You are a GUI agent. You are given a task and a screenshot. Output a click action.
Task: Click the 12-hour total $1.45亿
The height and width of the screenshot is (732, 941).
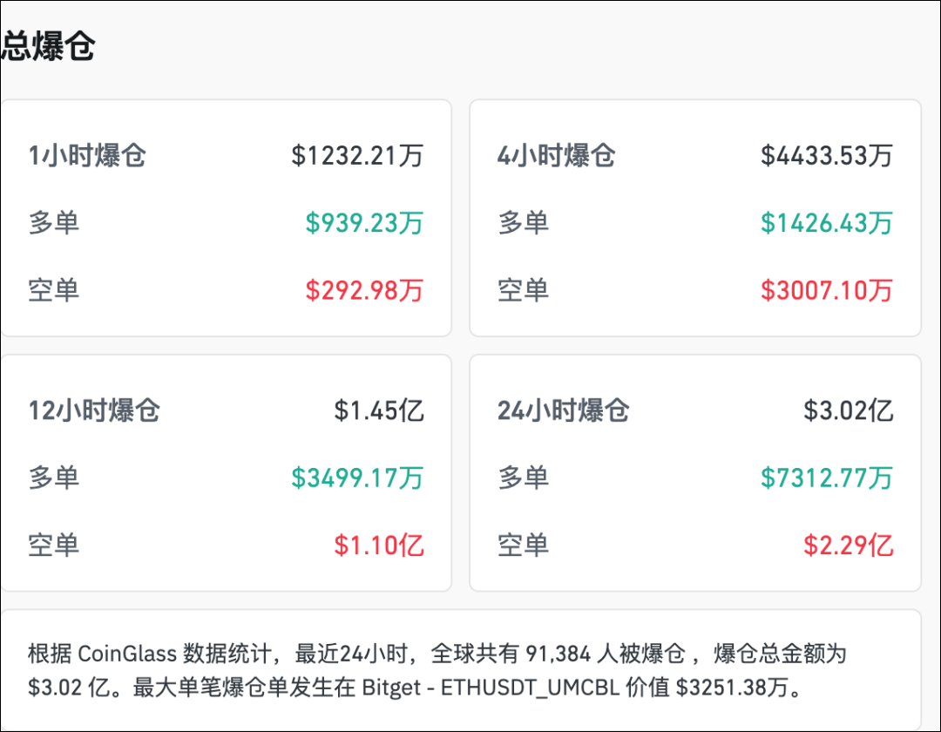379,410
